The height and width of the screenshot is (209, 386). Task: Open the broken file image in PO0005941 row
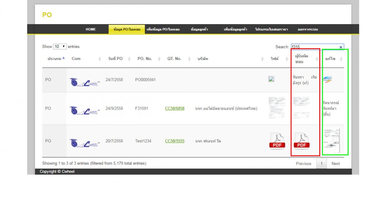pyautogui.click(x=271, y=79)
